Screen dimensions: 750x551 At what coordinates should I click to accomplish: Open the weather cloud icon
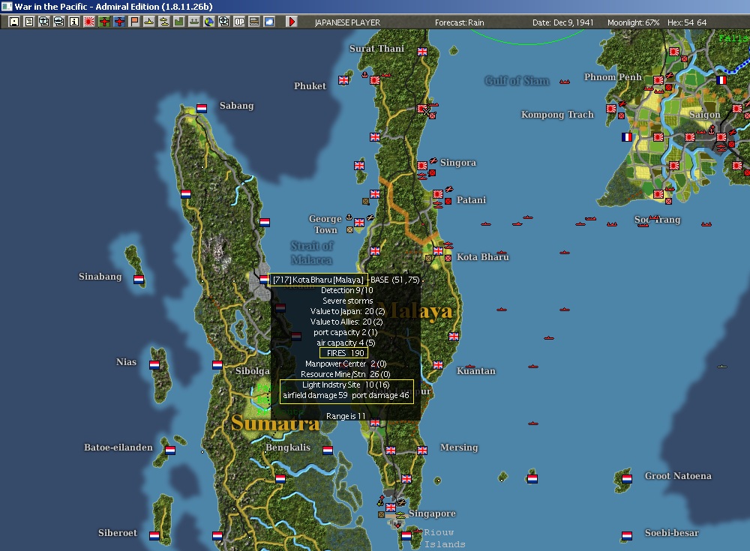point(269,22)
